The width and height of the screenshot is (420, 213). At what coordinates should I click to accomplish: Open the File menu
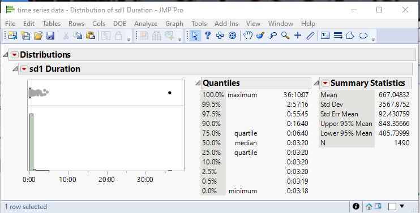point(10,24)
